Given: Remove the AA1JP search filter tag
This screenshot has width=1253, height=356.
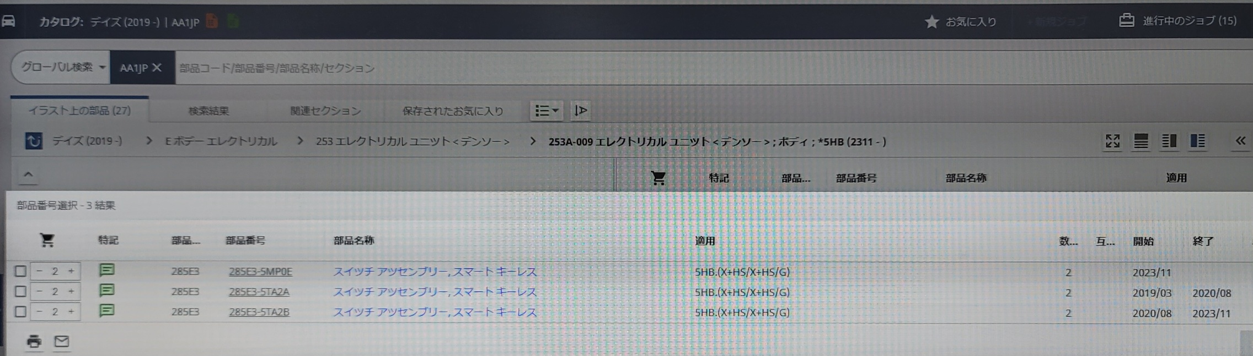Looking at the screenshot, I should pos(157,67).
